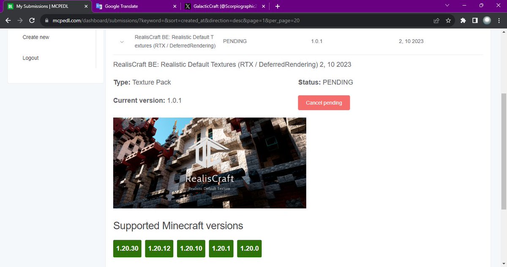
Task: Collapse the RealisCraft BE submission row
Action: pyautogui.click(x=122, y=42)
